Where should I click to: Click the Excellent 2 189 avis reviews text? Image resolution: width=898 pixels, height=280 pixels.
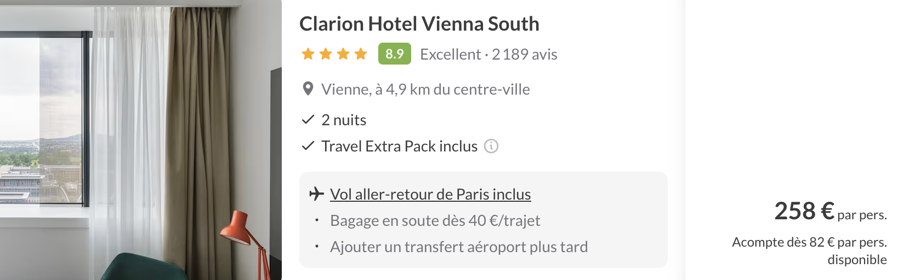pos(488,54)
